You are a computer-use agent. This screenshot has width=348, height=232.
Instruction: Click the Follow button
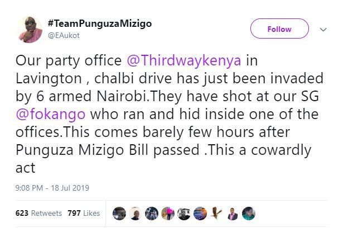point(279,29)
